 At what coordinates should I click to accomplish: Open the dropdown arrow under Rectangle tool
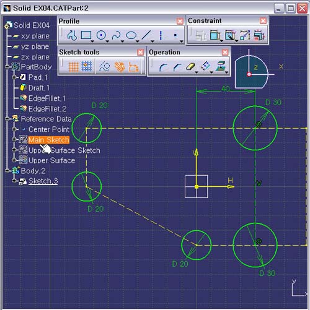(92, 41)
